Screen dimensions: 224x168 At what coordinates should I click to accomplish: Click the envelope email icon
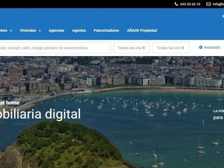[208, 4]
